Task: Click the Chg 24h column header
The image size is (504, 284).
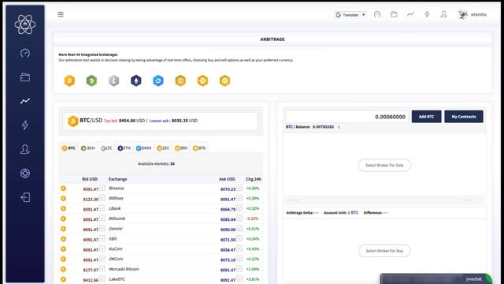Action: pos(254,179)
